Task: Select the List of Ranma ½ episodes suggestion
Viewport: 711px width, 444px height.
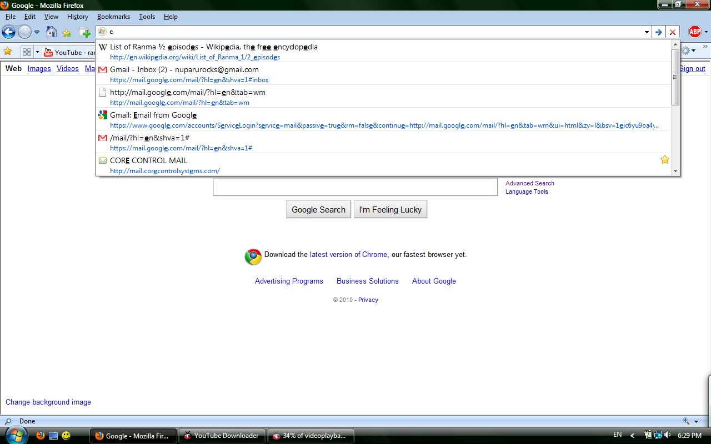Action: point(383,51)
